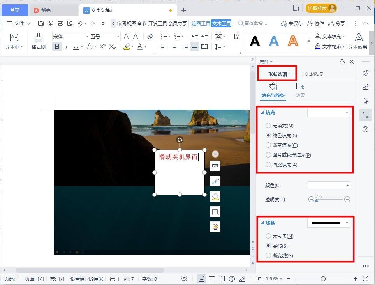Click the Print icon
375x285 pixels.
tap(60, 23)
